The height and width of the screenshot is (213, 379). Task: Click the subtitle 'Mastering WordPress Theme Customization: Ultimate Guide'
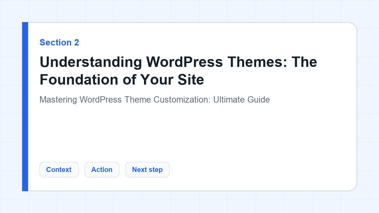tap(155, 100)
